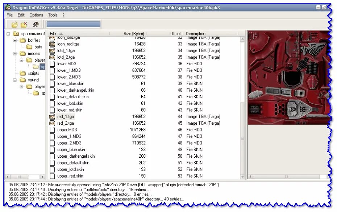Click the file icon beside upper.MD3
The height and width of the screenshot is (212, 337).
point(52,130)
